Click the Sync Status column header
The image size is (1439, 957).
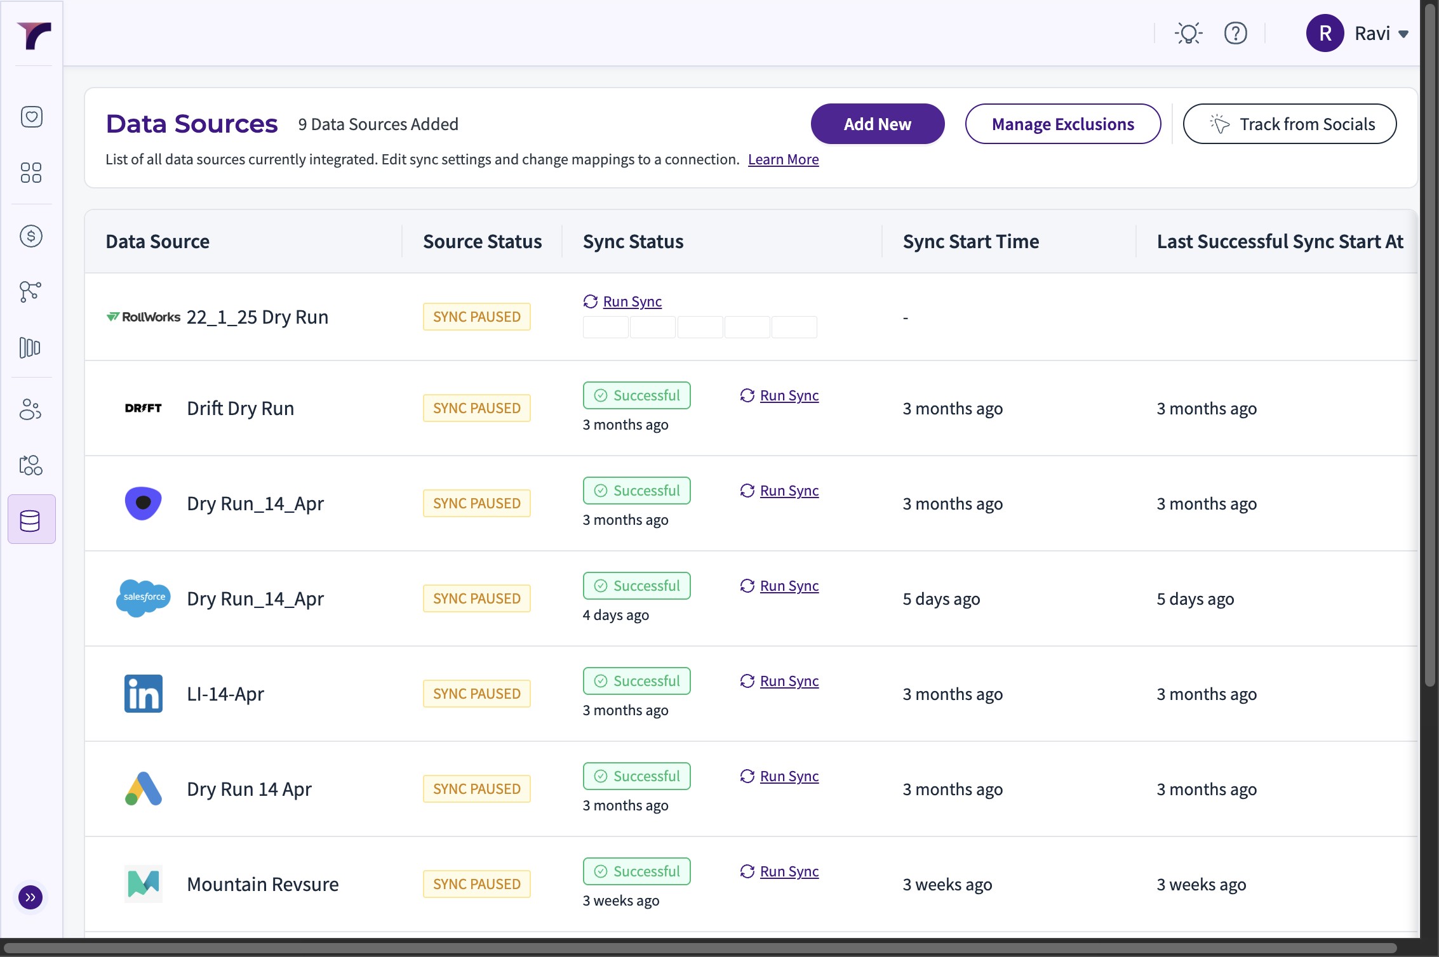(633, 242)
